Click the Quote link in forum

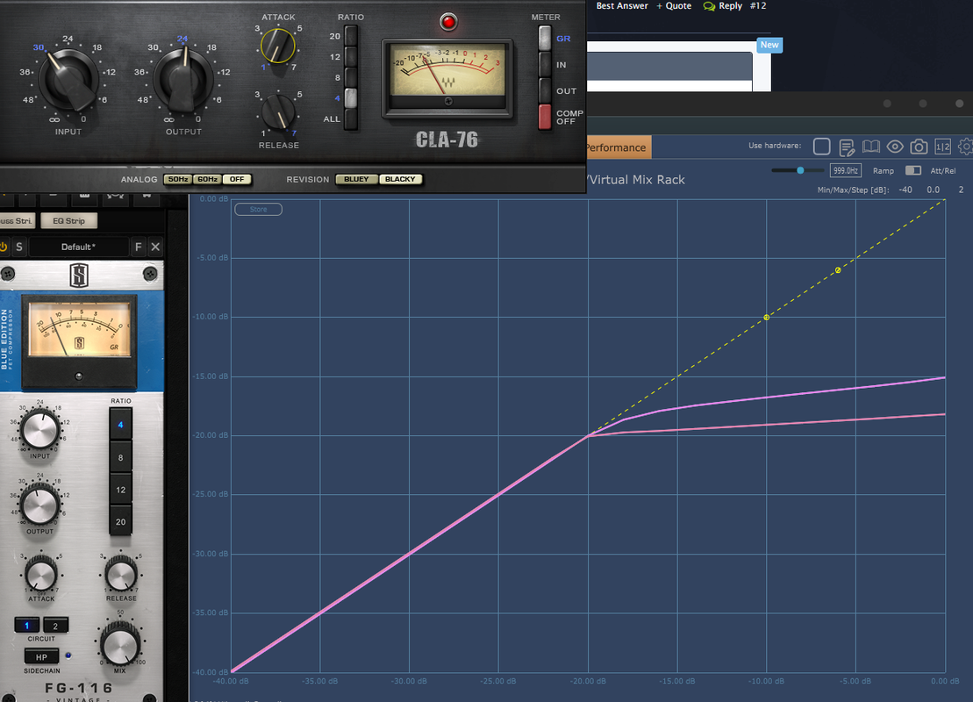[674, 6]
